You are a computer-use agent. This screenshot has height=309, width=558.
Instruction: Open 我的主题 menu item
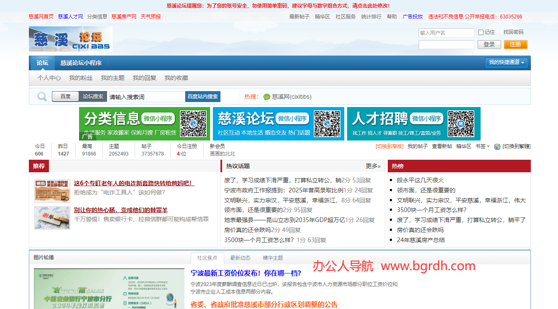113,78
